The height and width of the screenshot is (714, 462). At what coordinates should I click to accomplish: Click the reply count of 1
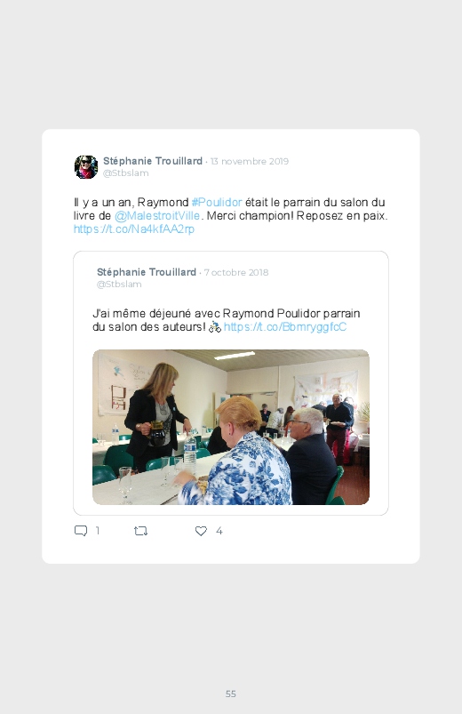[x=98, y=531]
